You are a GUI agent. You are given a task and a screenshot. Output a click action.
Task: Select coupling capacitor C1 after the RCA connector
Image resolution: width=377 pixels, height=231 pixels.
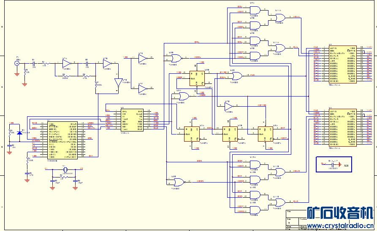34,63
